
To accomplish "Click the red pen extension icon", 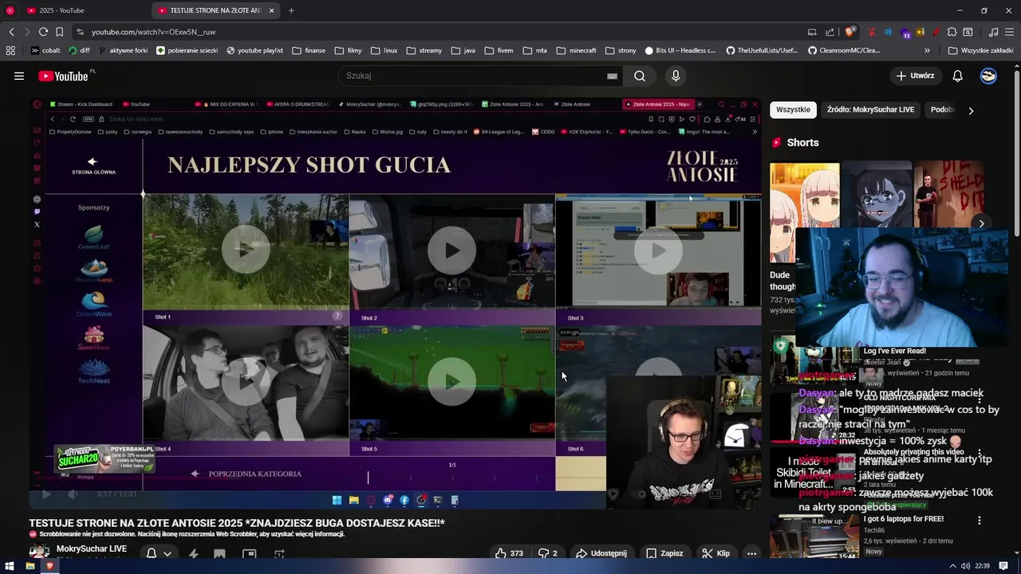I will (x=936, y=32).
